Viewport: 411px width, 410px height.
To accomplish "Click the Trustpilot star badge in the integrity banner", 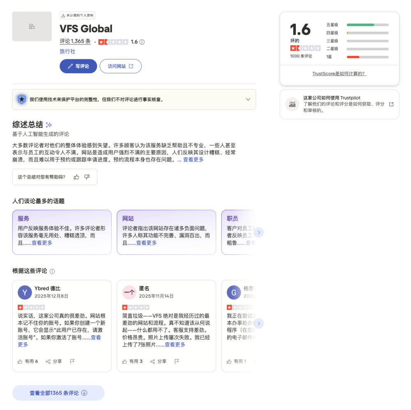I will (x=21, y=99).
